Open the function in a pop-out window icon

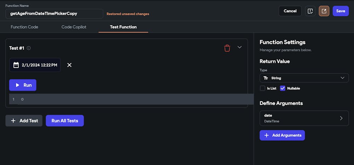click(324, 11)
